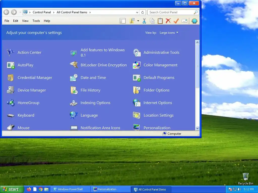Go back with the Back arrow button
Image resolution: width=258 pixels, height=193 pixels.
click(x=6, y=12)
